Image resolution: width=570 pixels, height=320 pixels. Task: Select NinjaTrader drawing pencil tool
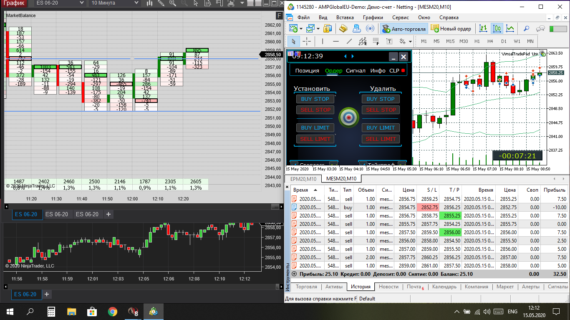pyautogui.click(x=161, y=3)
